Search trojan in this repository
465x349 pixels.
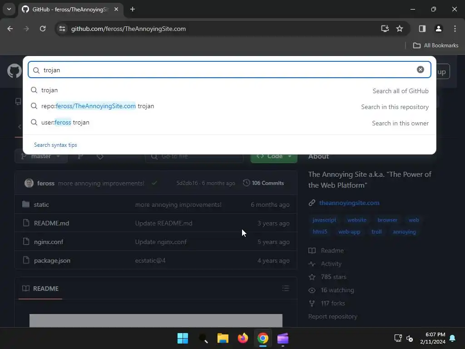coord(229,106)
